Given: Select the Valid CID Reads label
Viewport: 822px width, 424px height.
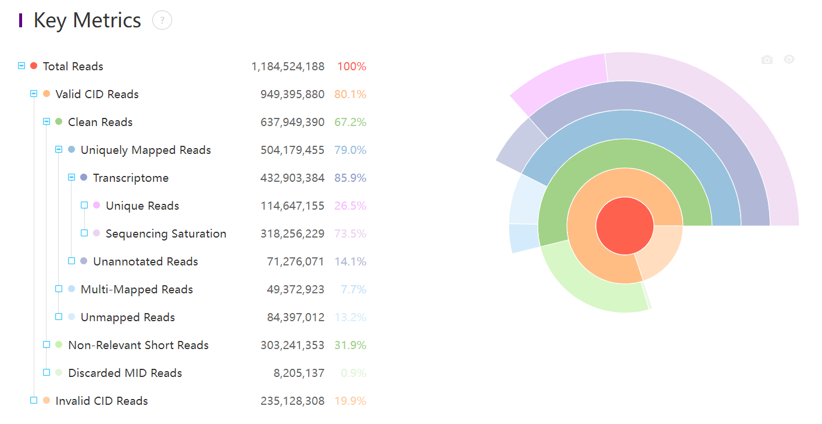Looking at the screenshot, I should (97, 94).
